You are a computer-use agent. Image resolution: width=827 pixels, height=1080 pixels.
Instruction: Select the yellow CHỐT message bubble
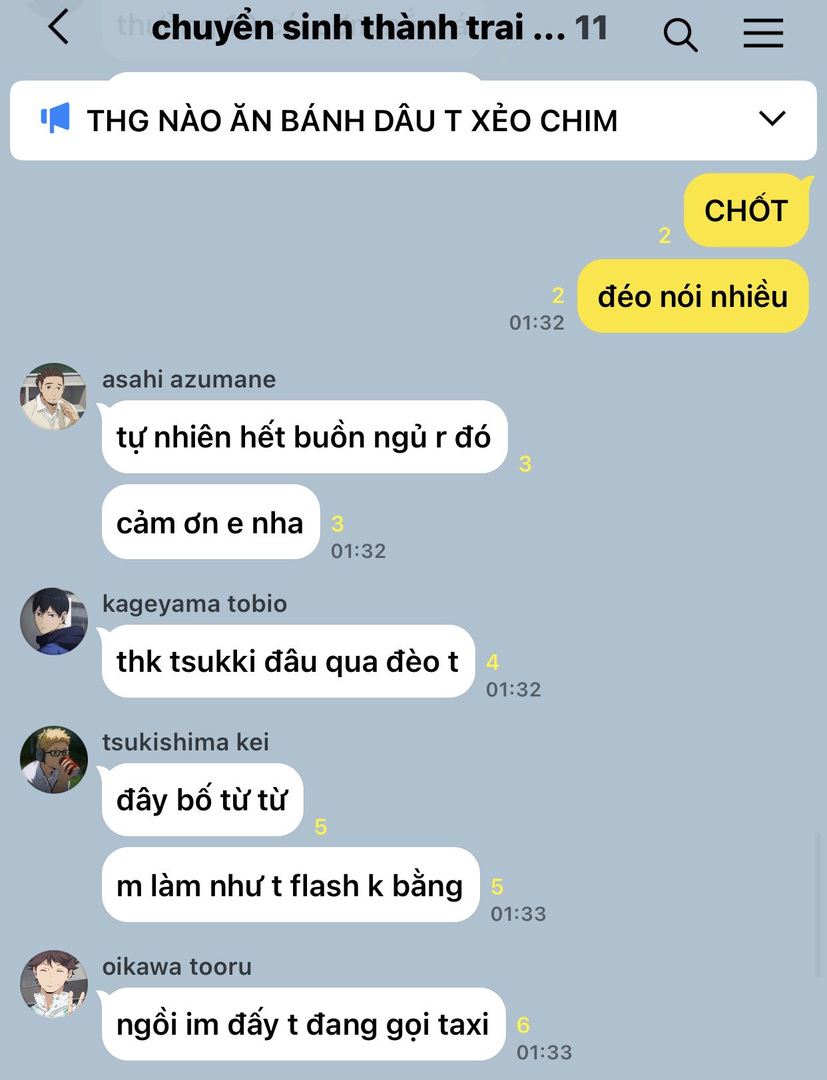click(x=746, y=210)
